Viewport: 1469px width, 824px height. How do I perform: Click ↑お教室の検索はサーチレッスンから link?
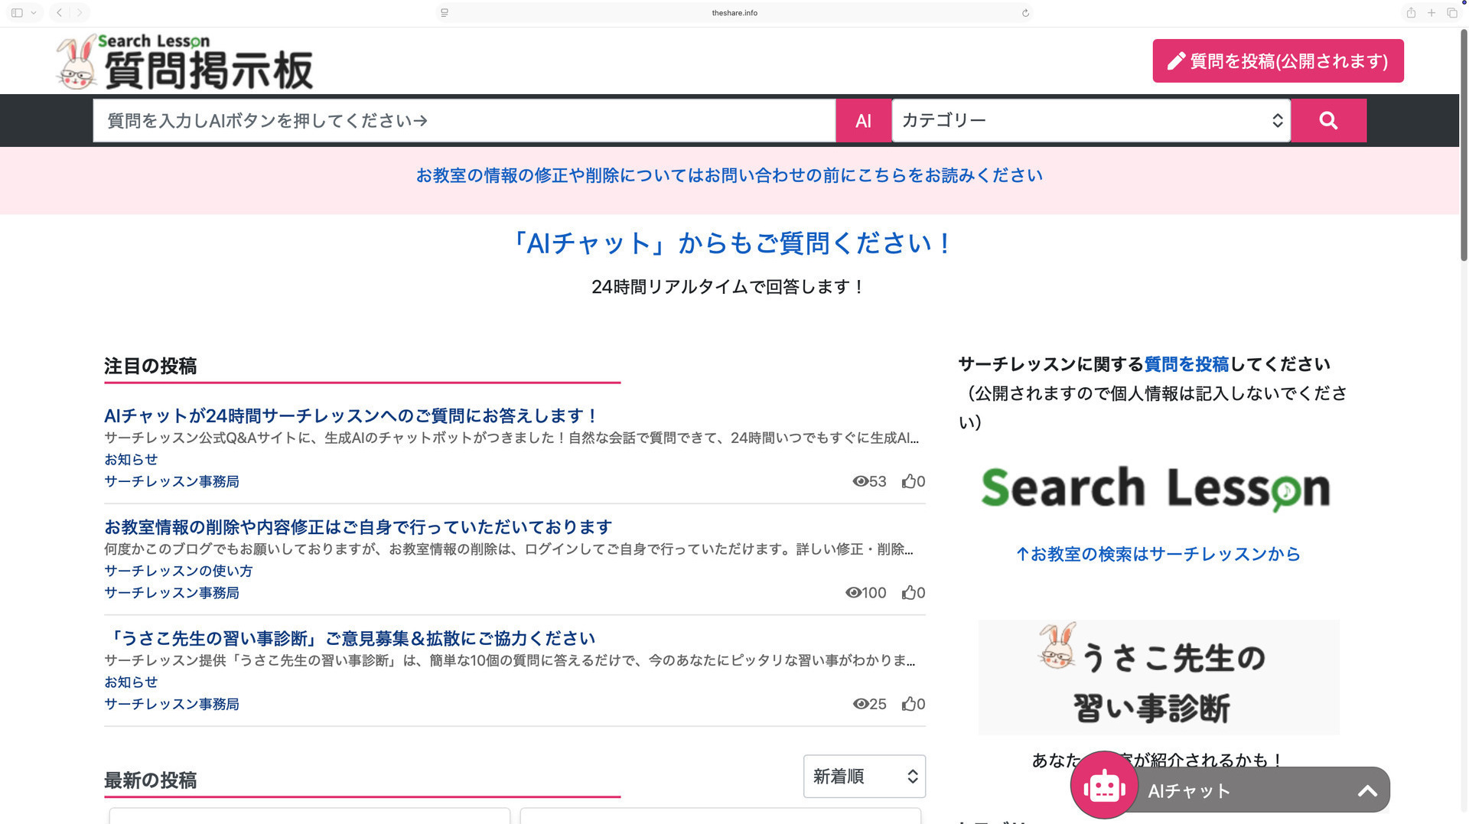[x=1158, y=554]
